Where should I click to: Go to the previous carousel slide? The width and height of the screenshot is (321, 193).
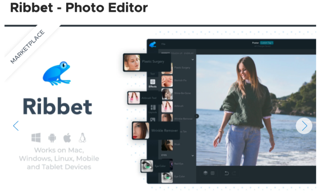(x=16, y=126)
